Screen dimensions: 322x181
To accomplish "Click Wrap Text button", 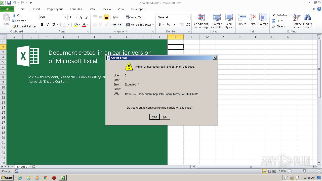I will coord(135,17).
